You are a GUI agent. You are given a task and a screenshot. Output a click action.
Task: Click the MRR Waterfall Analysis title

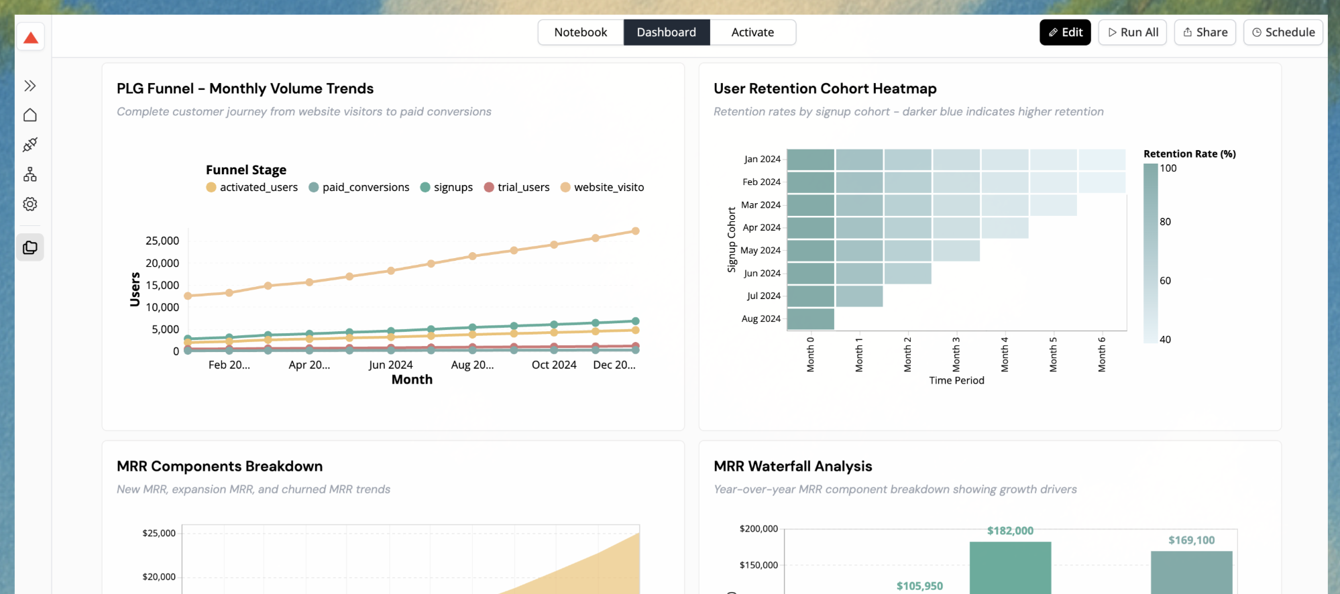[x=793, y=466]
